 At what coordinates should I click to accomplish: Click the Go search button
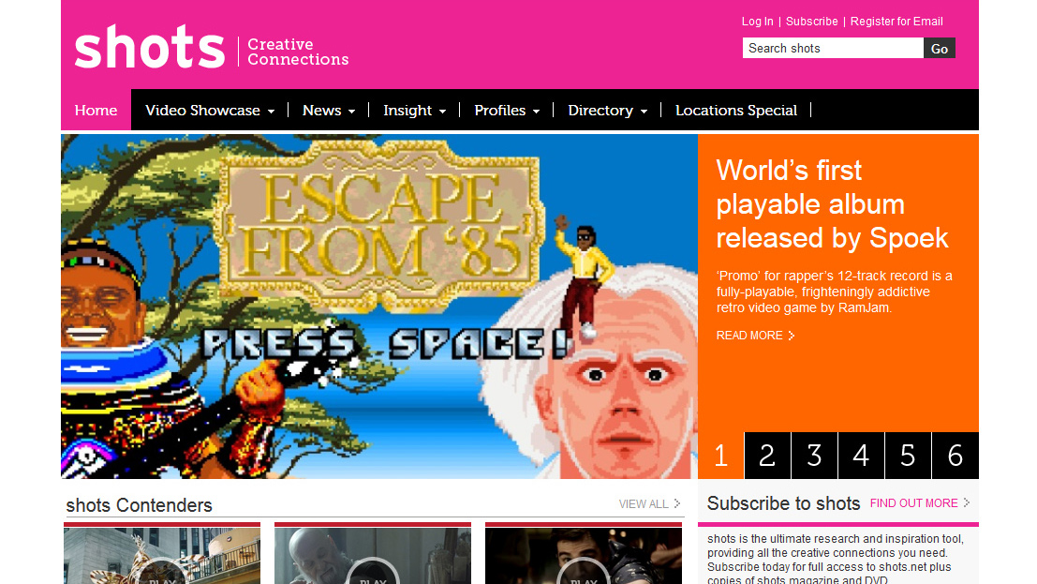[940, 49]
